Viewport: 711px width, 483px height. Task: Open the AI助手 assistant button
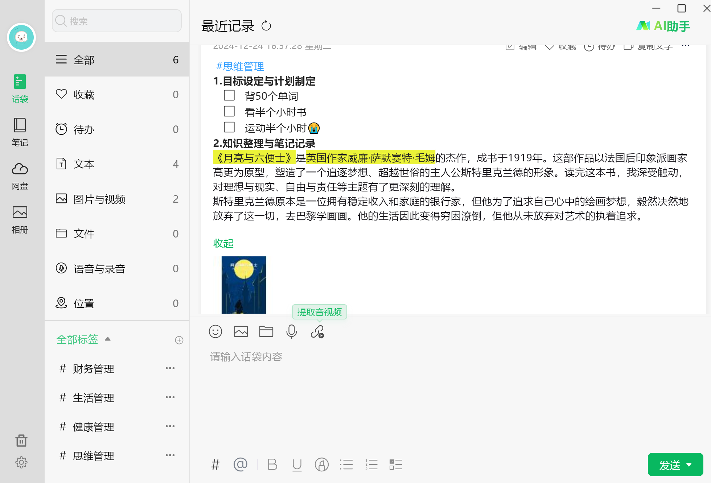click(x=663, y=26)
